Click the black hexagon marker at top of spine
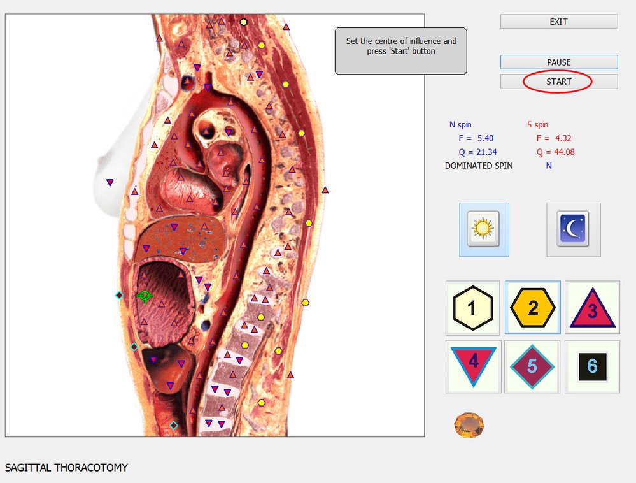Viewport: 636px width, 483px height. 244,22
